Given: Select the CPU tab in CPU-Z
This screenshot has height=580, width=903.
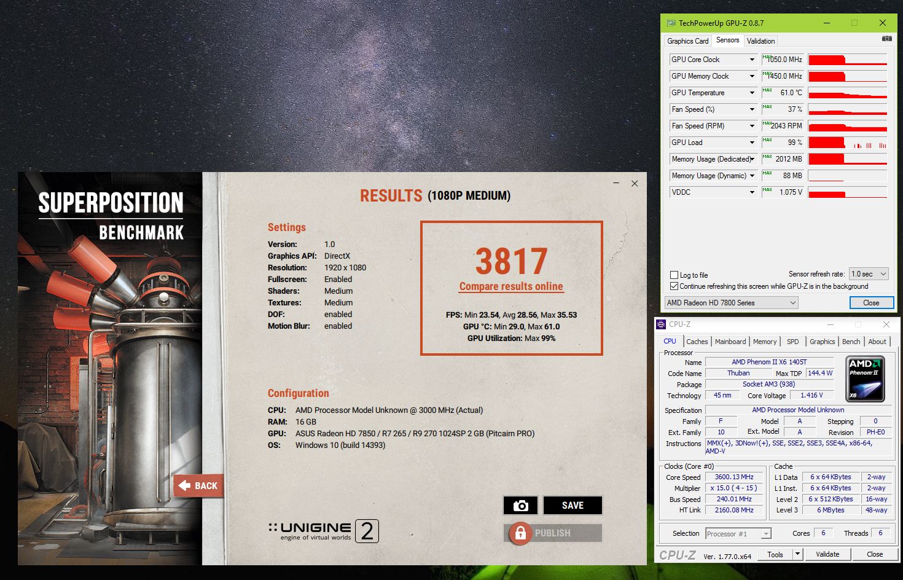Looking at the screenshot, I should [x=670, y=341].
